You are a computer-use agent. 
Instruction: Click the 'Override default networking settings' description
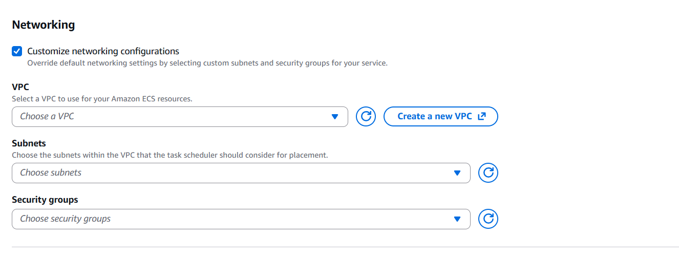pyautogui.click(x=207, y=63)
